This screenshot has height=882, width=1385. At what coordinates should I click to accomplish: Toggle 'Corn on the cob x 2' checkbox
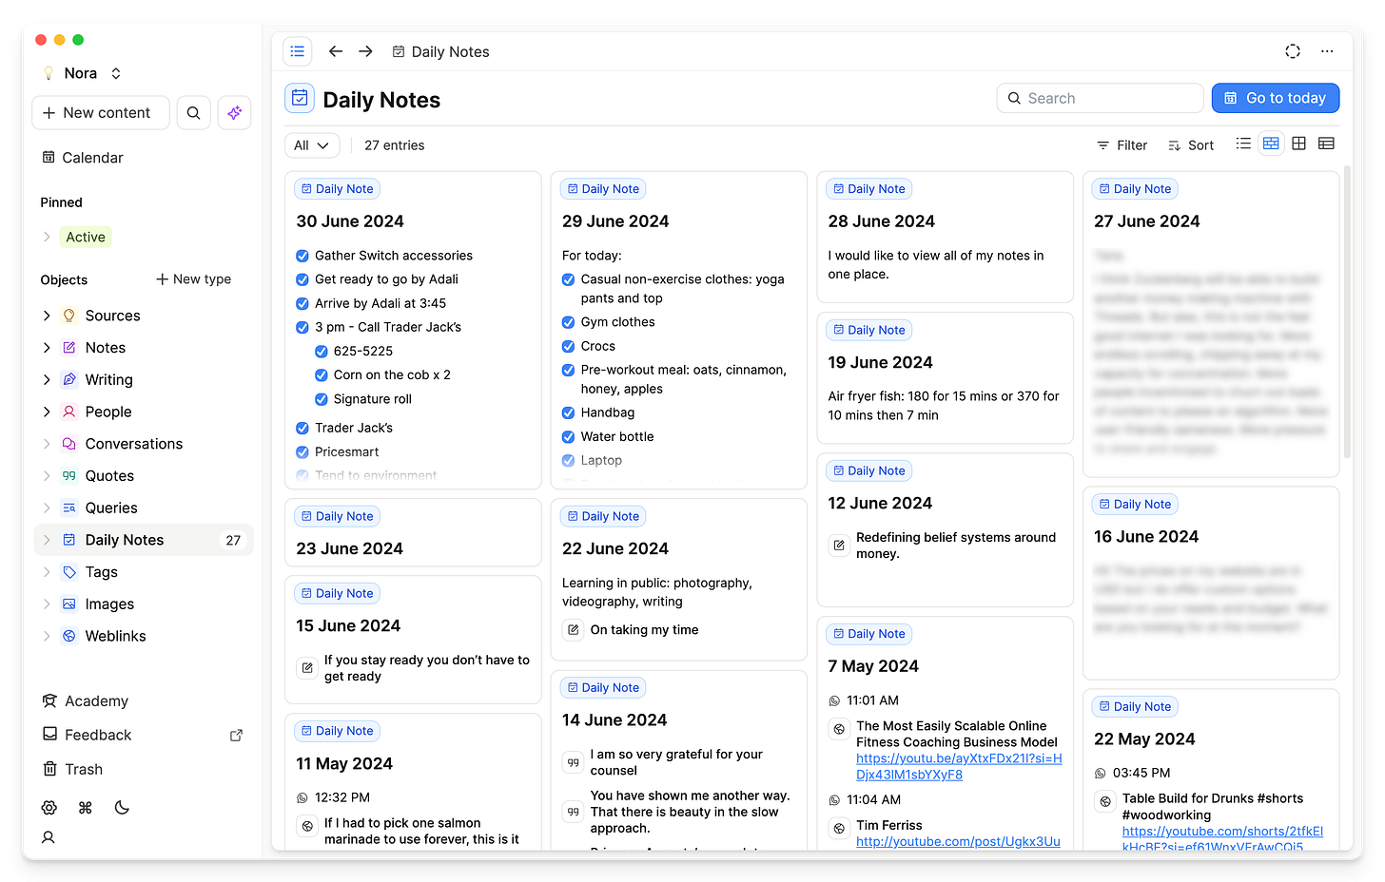(x=322, y=375)
